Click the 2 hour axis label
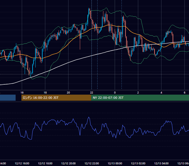The height and width of the screenshot is (166, 189). pos(138,93)
